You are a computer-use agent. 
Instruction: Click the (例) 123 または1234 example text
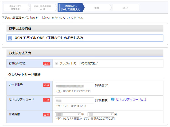[71, 106]
